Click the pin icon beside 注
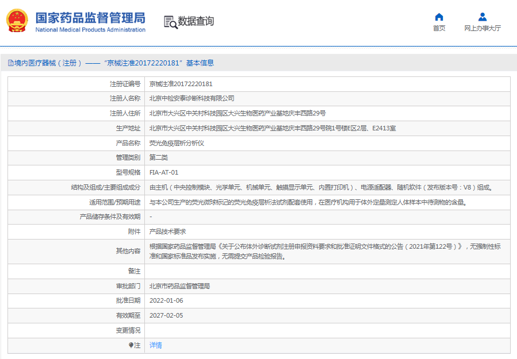Image resolution: width=517 pixels, height=359 pixels. click(131, 345)
